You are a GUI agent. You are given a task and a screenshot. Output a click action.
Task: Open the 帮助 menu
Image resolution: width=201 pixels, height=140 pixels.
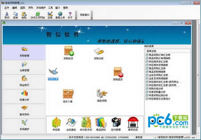[x=66, y=8]
